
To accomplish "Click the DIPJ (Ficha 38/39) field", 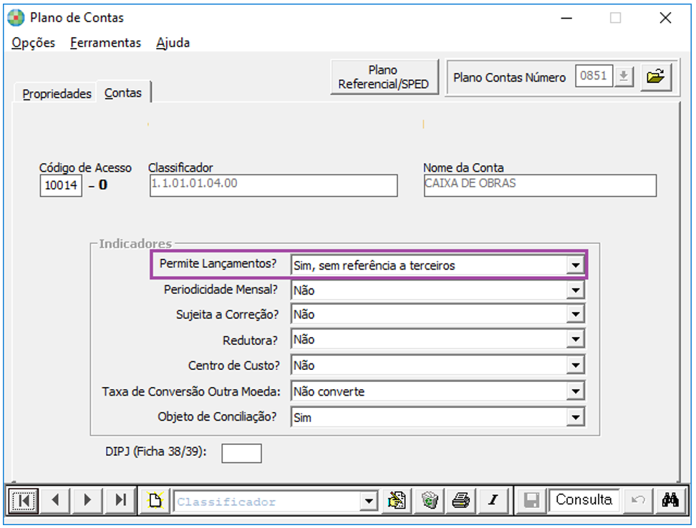I will [x=241, y=453].
